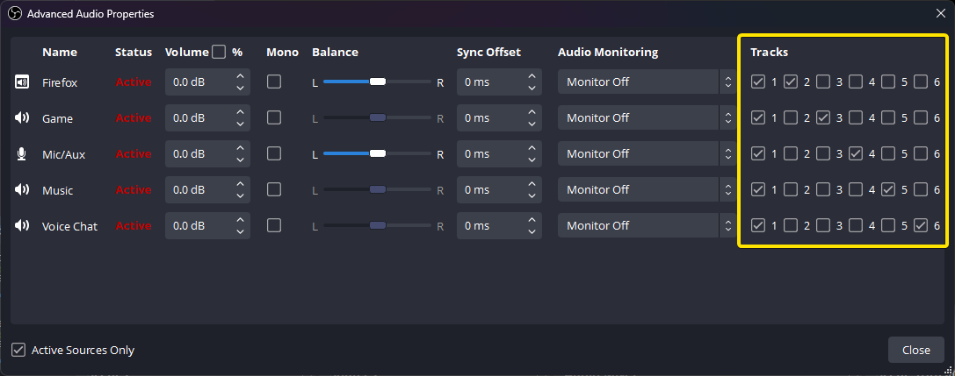The width and height of the screenshot is (955, 376).
Task: Enable Mono for the Game source
Action: click(274, 117)
